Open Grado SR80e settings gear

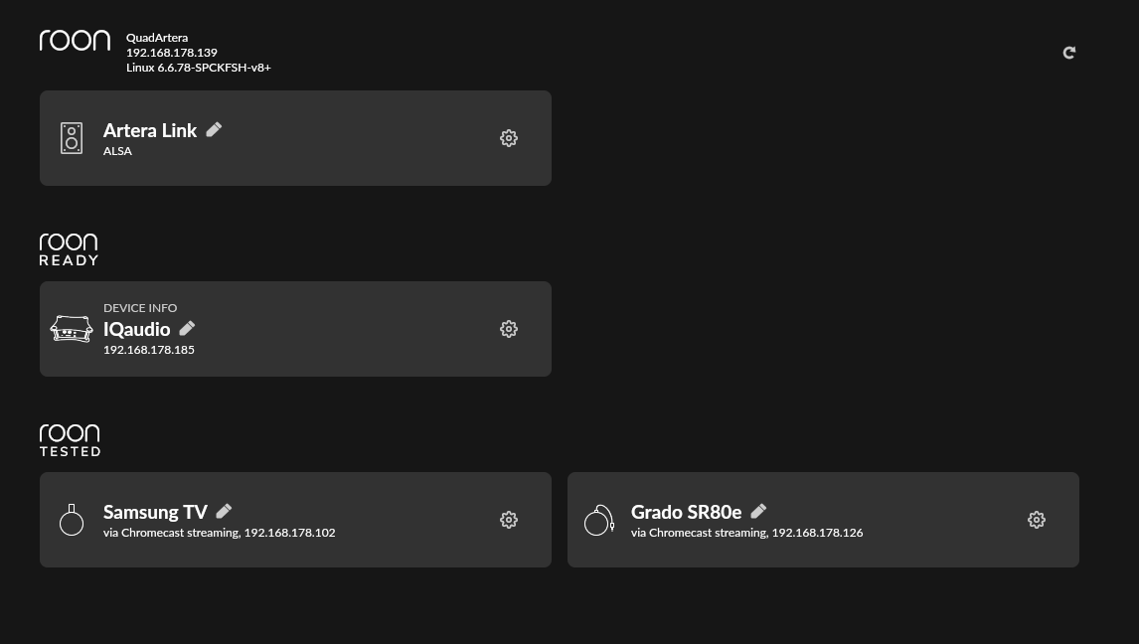[x=1037, y=520]
